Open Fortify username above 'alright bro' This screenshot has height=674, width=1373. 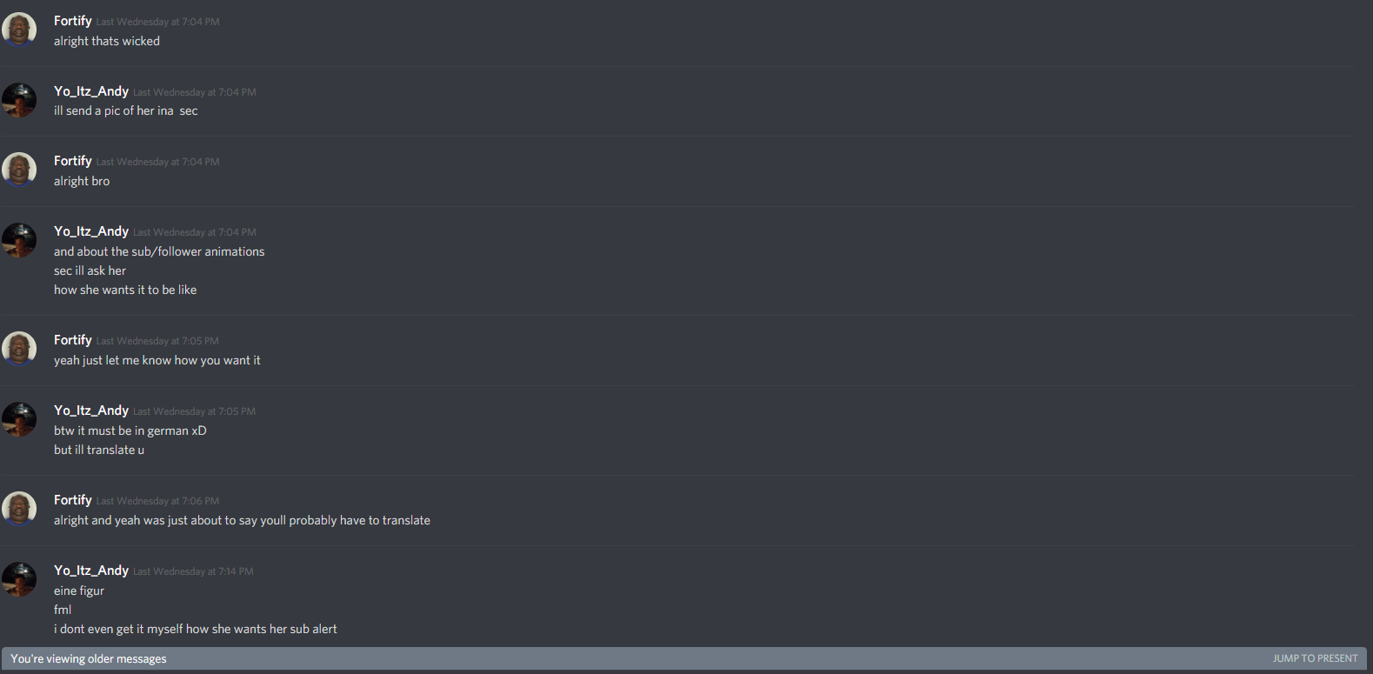point(73,161)
